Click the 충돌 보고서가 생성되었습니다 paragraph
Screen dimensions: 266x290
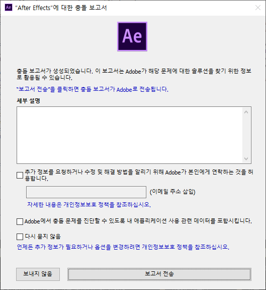click(x=134, y=74)
